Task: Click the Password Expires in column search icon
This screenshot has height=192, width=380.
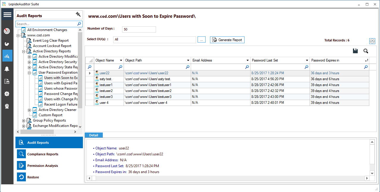Action: point(366,67)
